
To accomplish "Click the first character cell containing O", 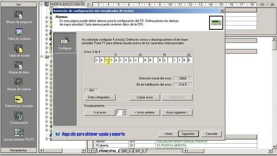I will pyautogui.click(x=97, y=60).
